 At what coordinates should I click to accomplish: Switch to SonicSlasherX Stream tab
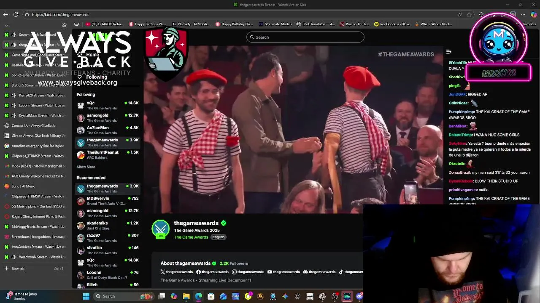[35, 75]
